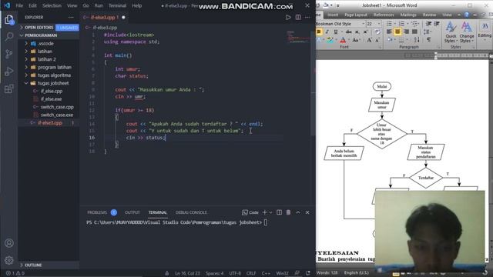
Task: Open the Explorer view in the activity bar
Action: coord(9,19)
